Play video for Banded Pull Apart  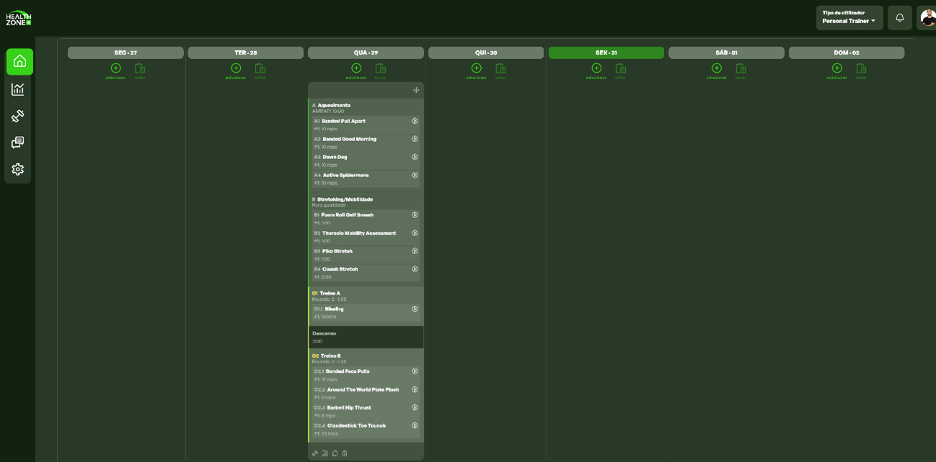(415, 121)
